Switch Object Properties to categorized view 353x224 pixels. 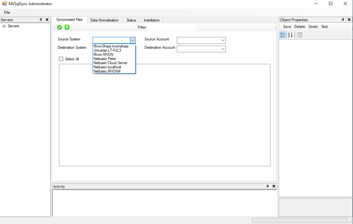(x=283, y=35)
